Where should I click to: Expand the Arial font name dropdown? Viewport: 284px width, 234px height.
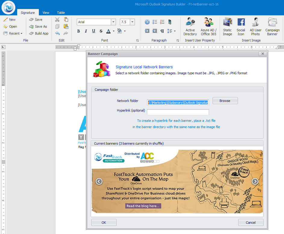coord(113,22)
